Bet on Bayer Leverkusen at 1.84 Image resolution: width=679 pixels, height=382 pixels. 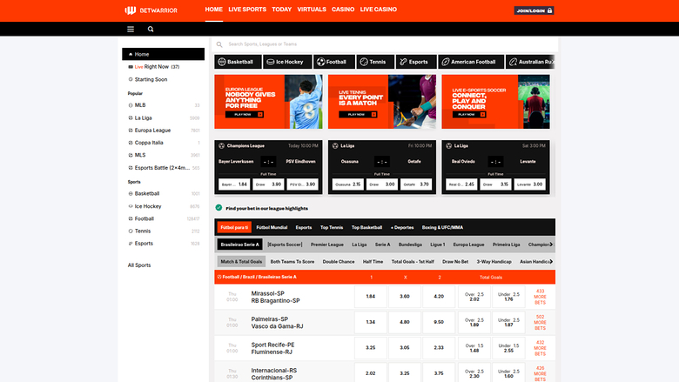(x=234, y=184)
